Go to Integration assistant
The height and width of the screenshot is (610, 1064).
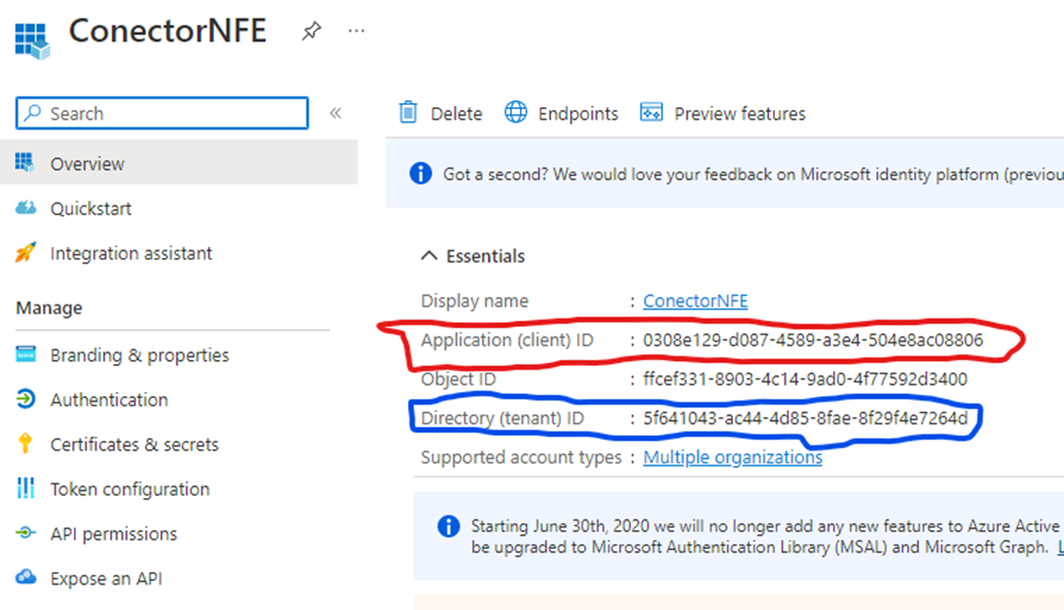[131, 253]
